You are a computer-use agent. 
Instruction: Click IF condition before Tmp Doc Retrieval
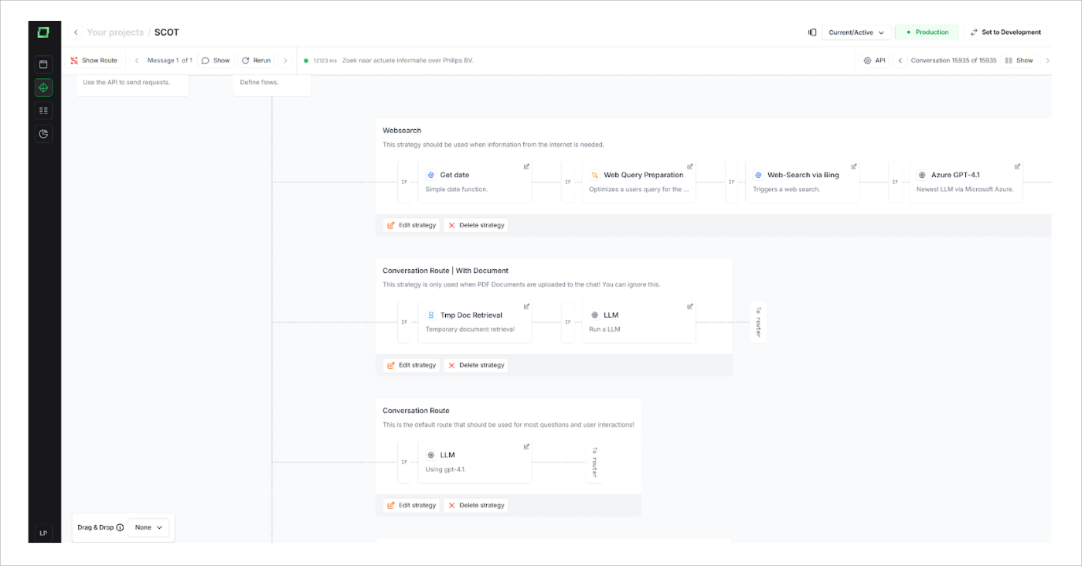point(404,322)
